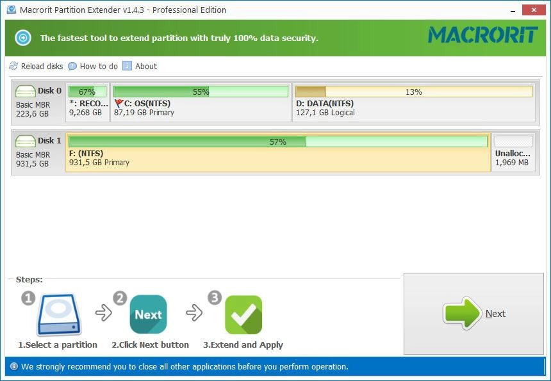Click the C: partition 55% usage bar
This screenshot has width=551, height=381.
click(201, 92)
